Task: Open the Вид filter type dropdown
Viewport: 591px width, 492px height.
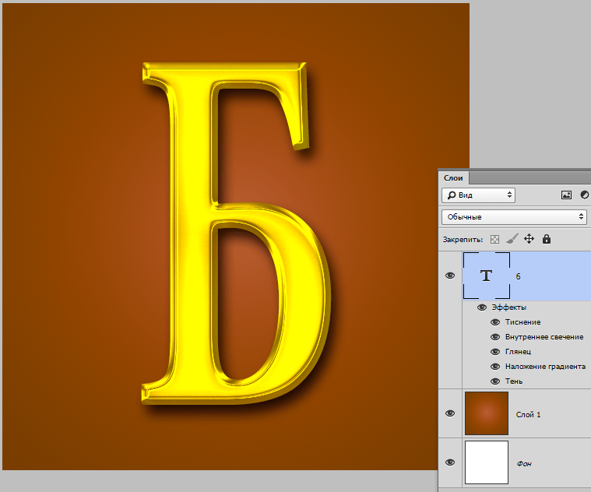Action: click(478, 195)
